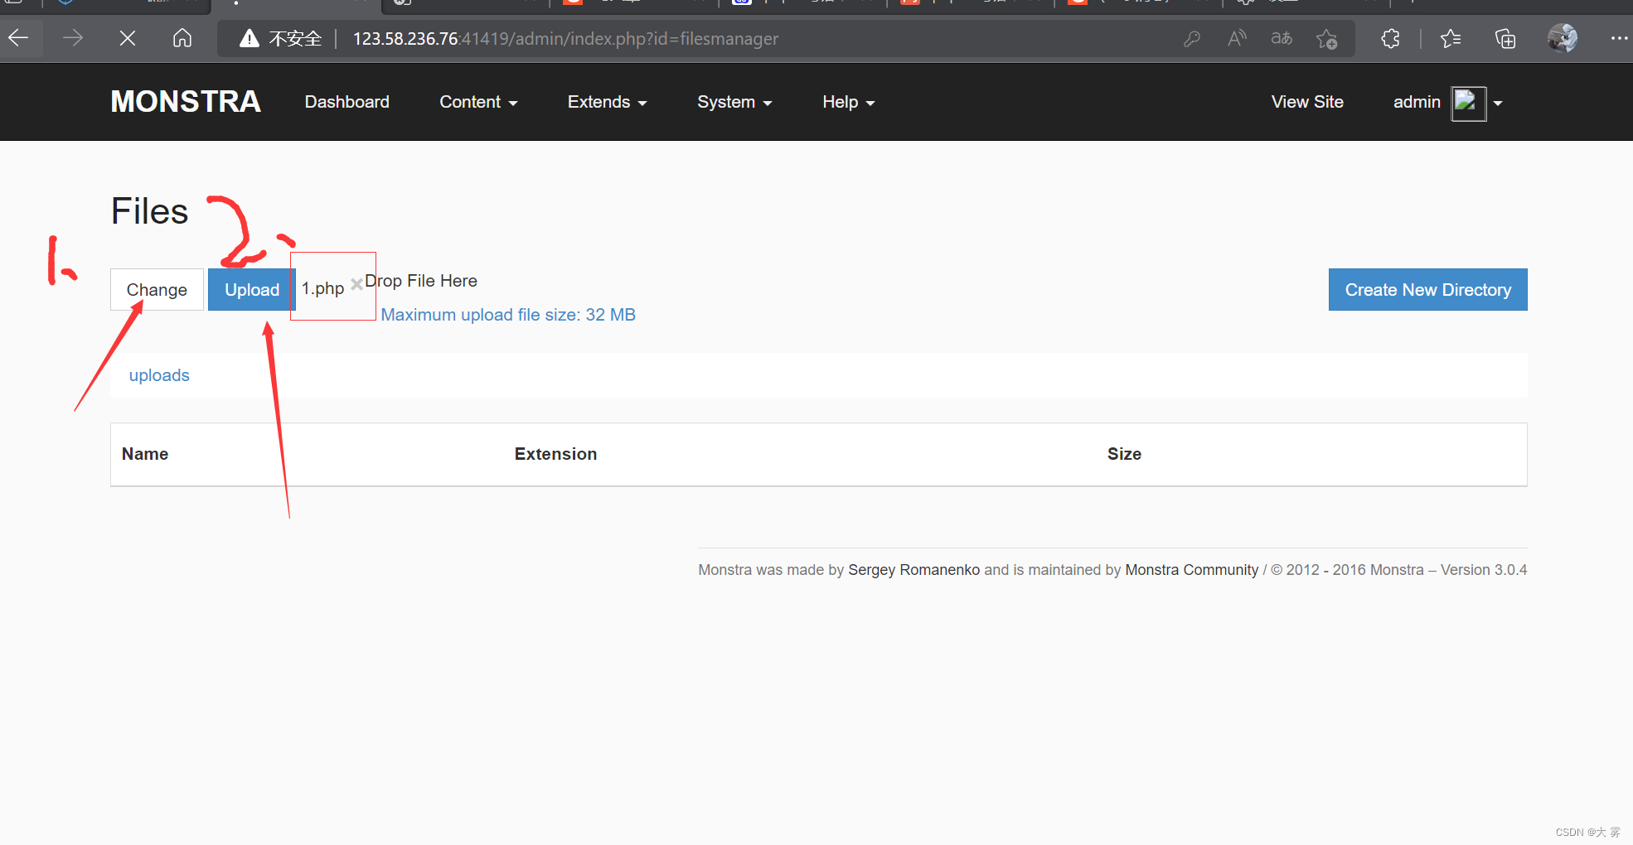Click the admin avatar image

1468,104
